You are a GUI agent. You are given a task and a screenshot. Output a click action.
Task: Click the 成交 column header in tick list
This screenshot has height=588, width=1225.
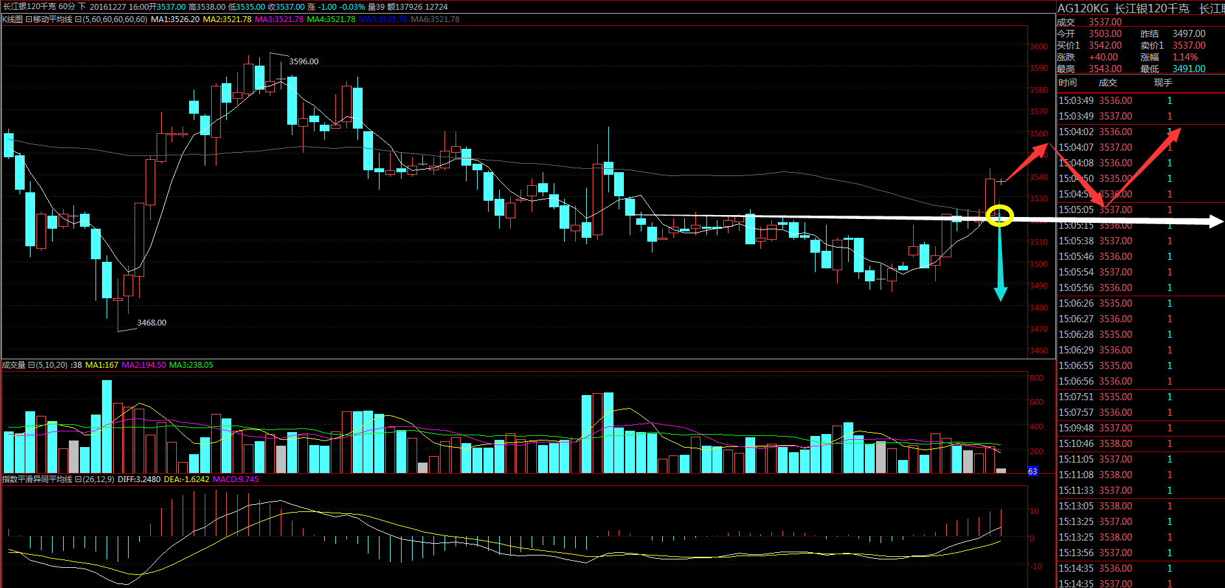[1108, 83]
